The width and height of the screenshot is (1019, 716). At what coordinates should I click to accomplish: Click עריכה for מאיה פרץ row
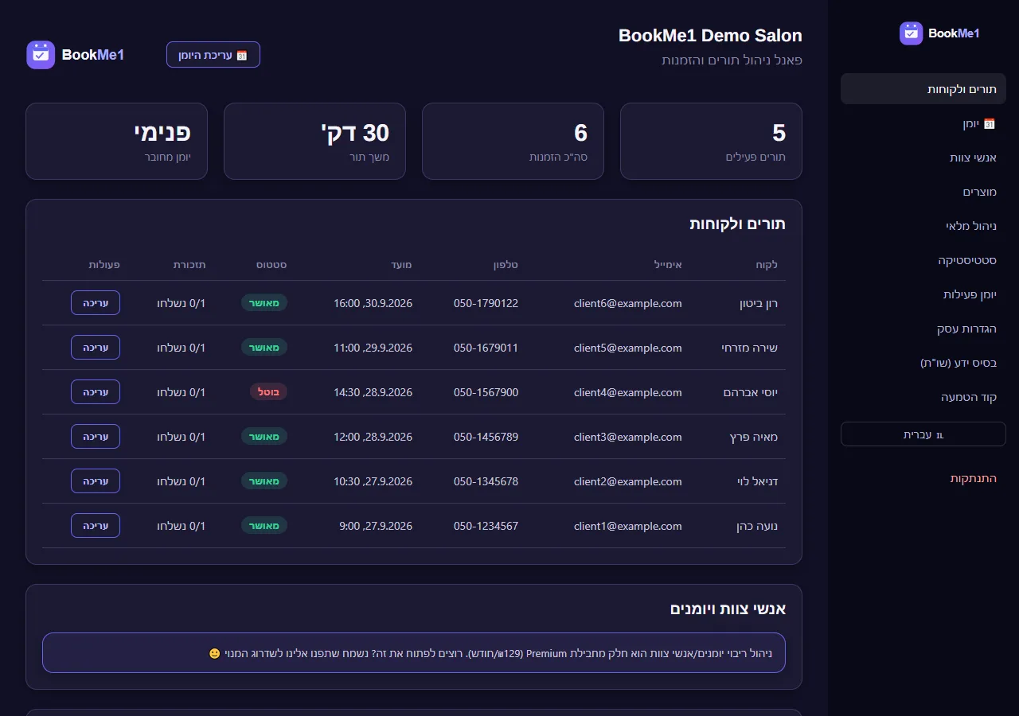point(96,437)
